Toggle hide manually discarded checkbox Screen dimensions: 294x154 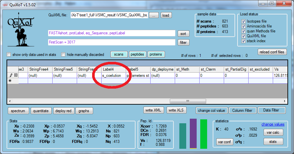(63, 55)
